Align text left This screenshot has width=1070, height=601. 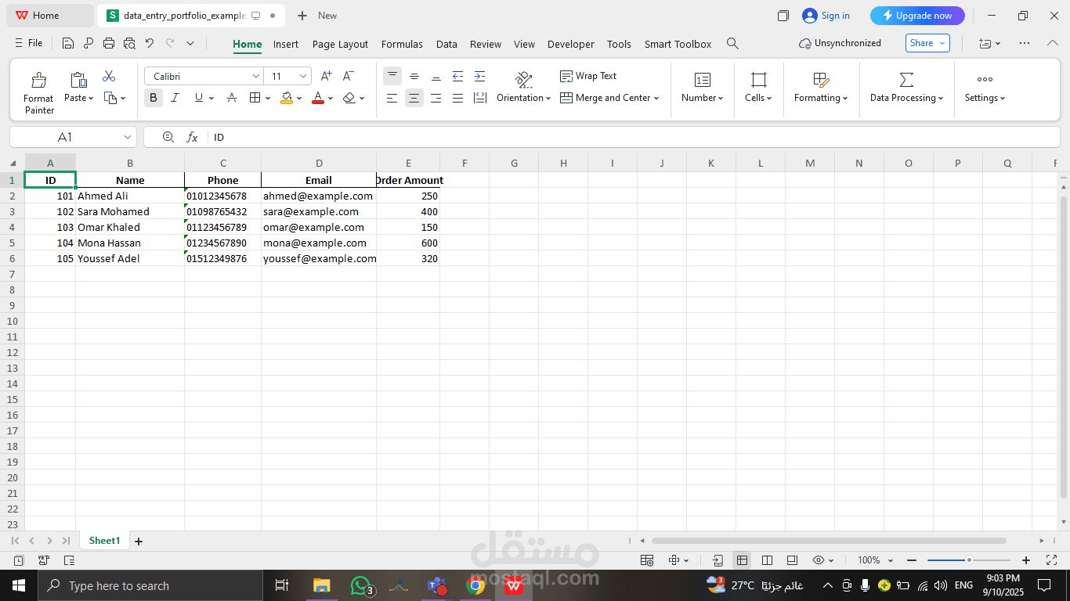(392, 98)
